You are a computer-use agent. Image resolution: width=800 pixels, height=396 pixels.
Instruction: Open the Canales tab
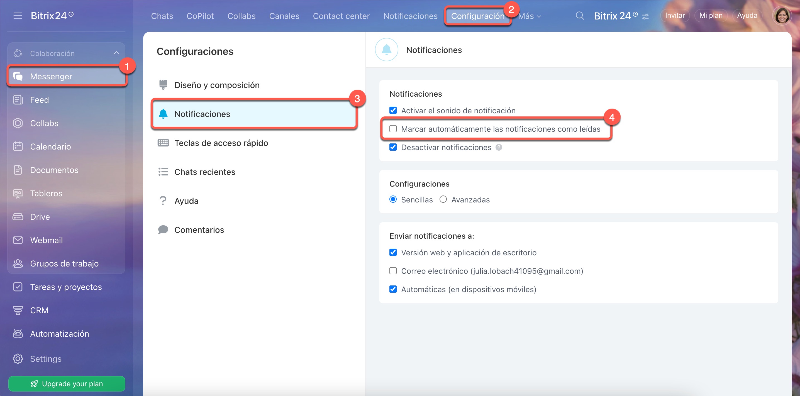284,16
